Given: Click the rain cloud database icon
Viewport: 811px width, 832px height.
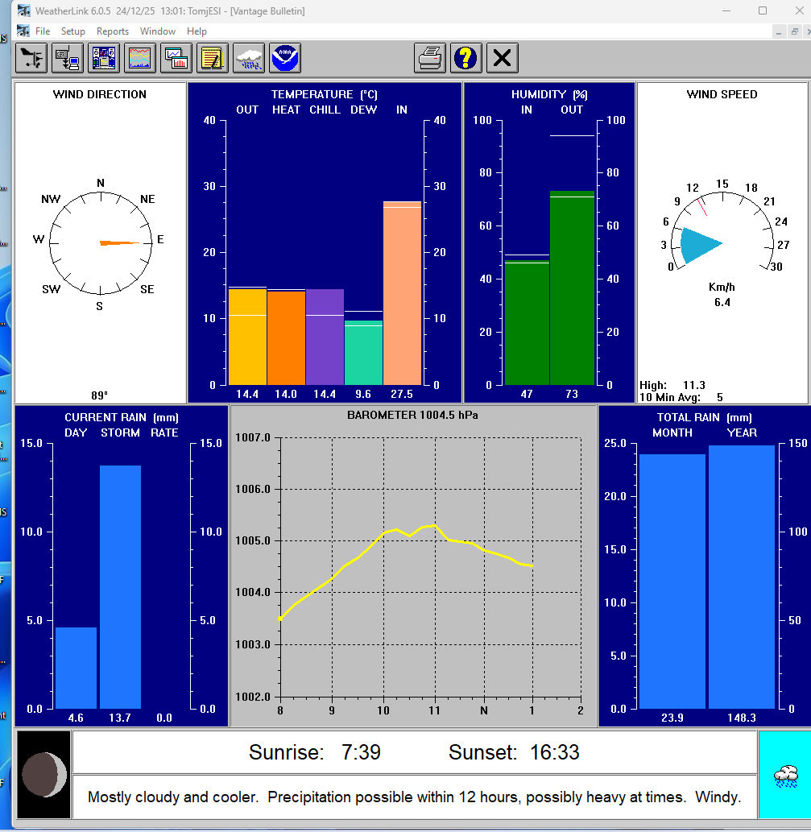Looking at the screenshot, I should click(249, 58).
